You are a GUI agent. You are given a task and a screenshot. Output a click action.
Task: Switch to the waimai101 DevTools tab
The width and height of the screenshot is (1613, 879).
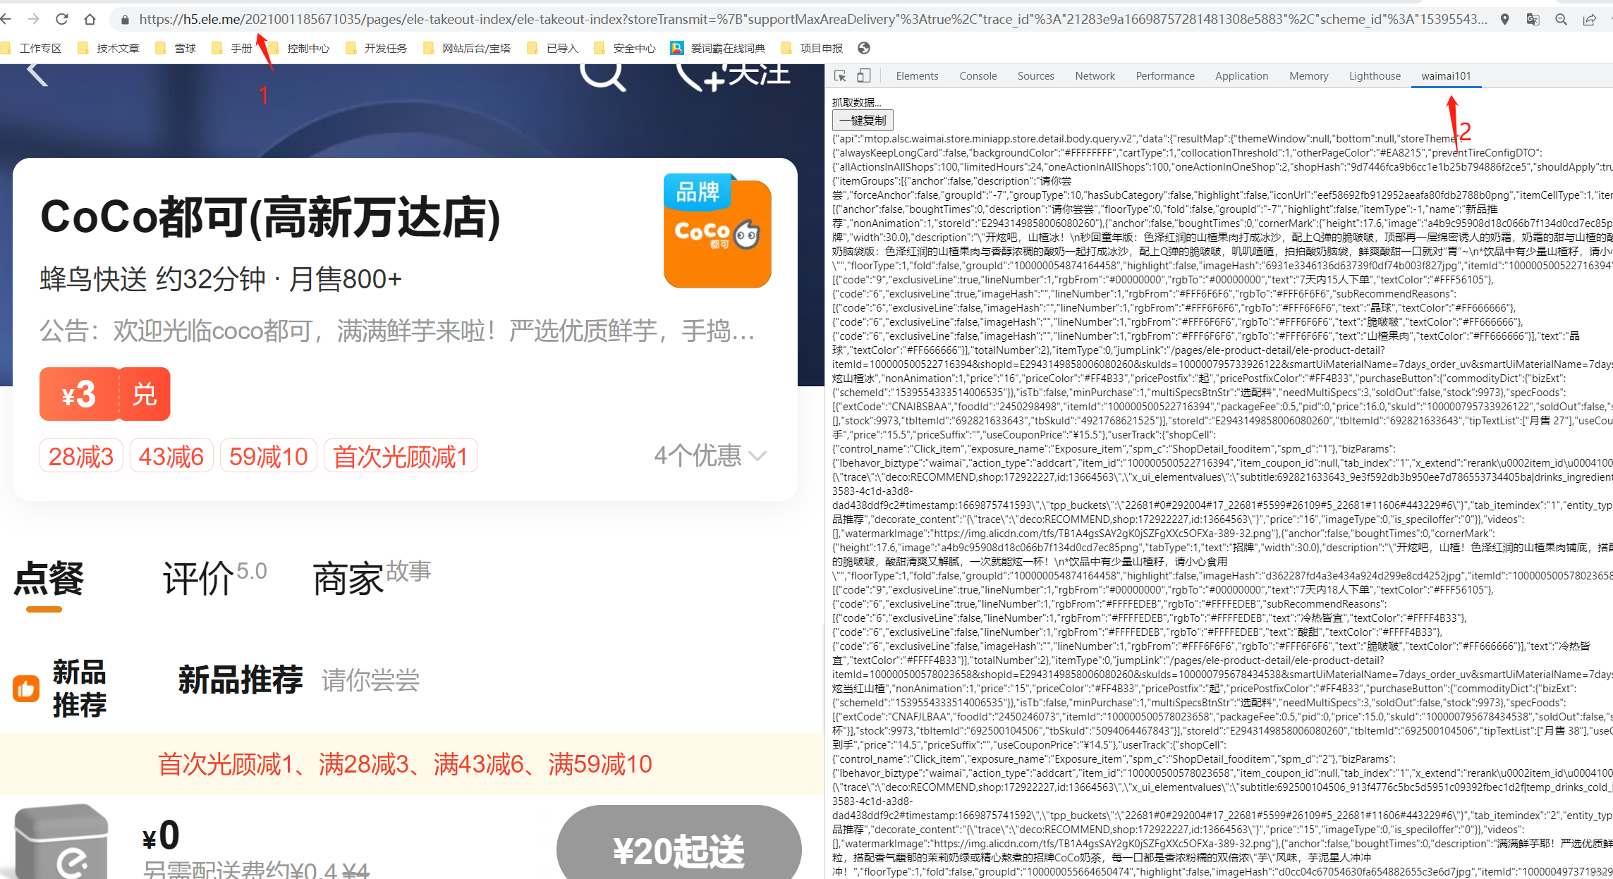pyautogui.click(x=1445, y=76)
